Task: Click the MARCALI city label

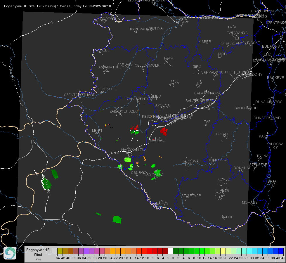Action: [158, 140]
